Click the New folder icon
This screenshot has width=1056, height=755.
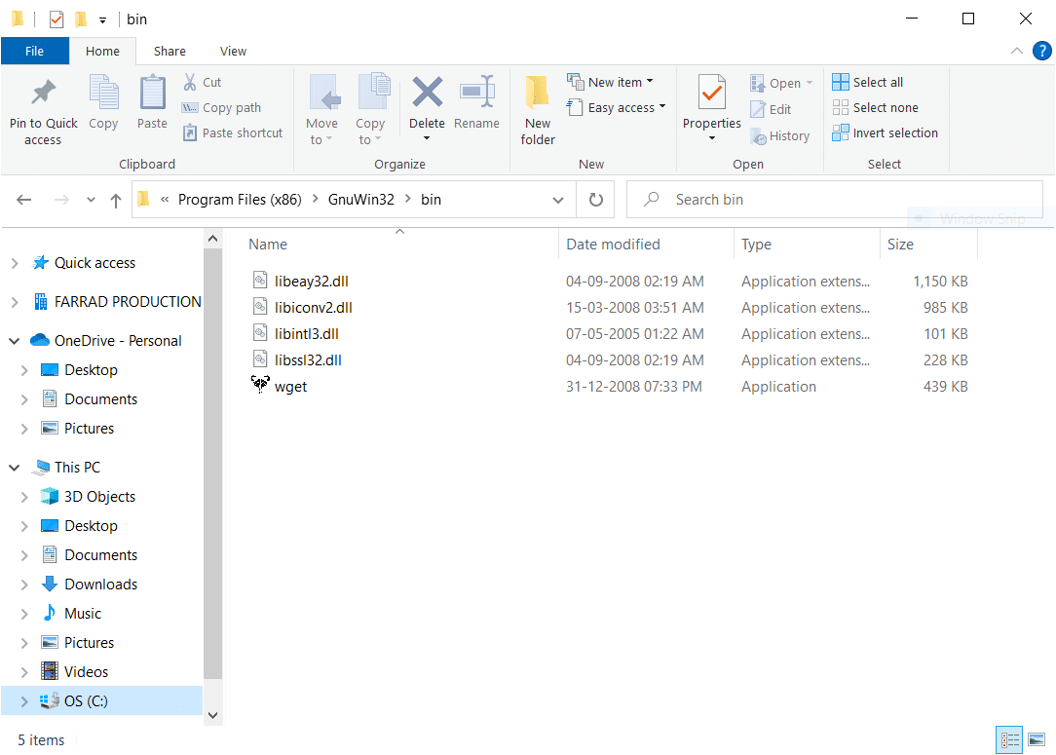[x=537, y=94]
